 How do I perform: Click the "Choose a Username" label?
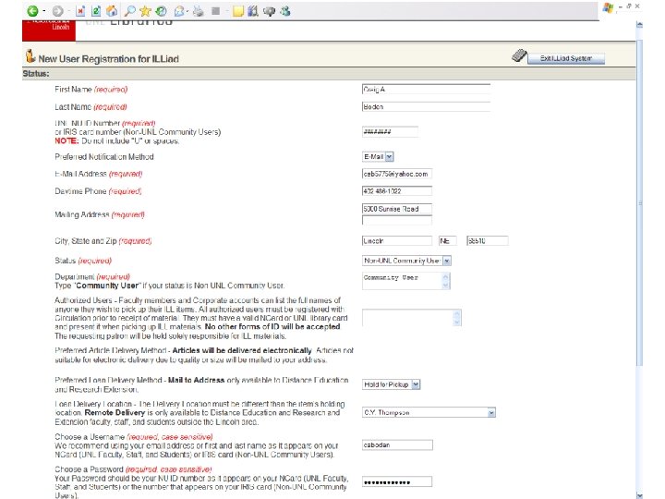(x=89, y=436)
